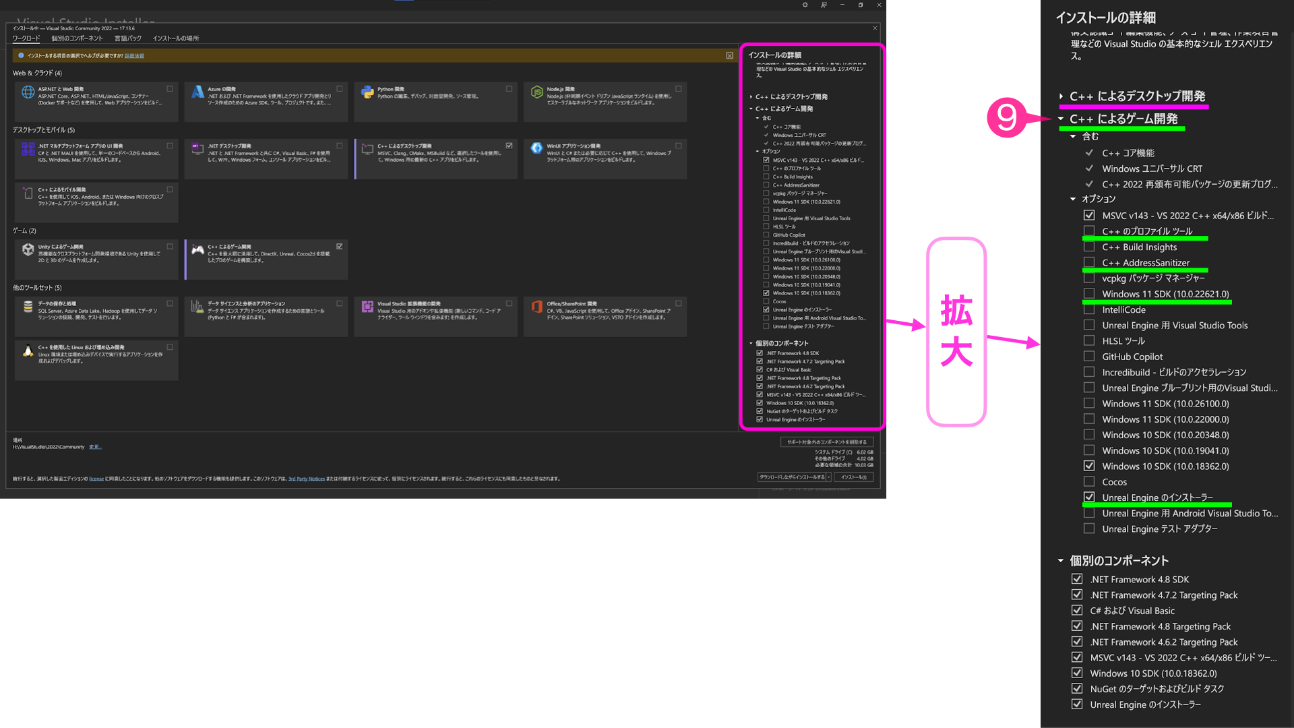Open the 個別のコンポーネント tab
1294x728 pixels.
coord(78,38)
